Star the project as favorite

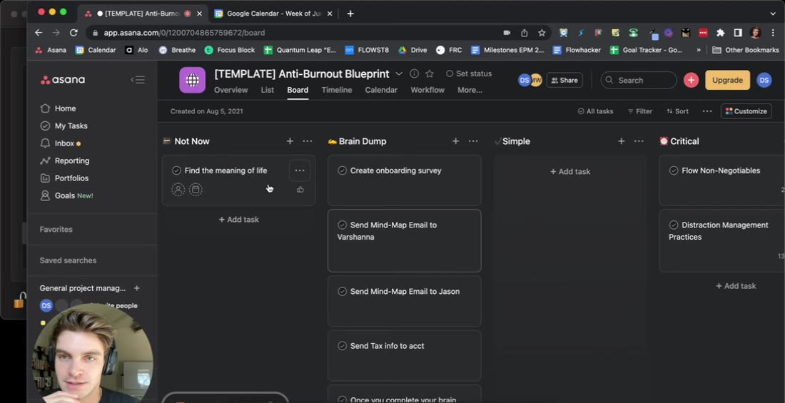(430, 73)
